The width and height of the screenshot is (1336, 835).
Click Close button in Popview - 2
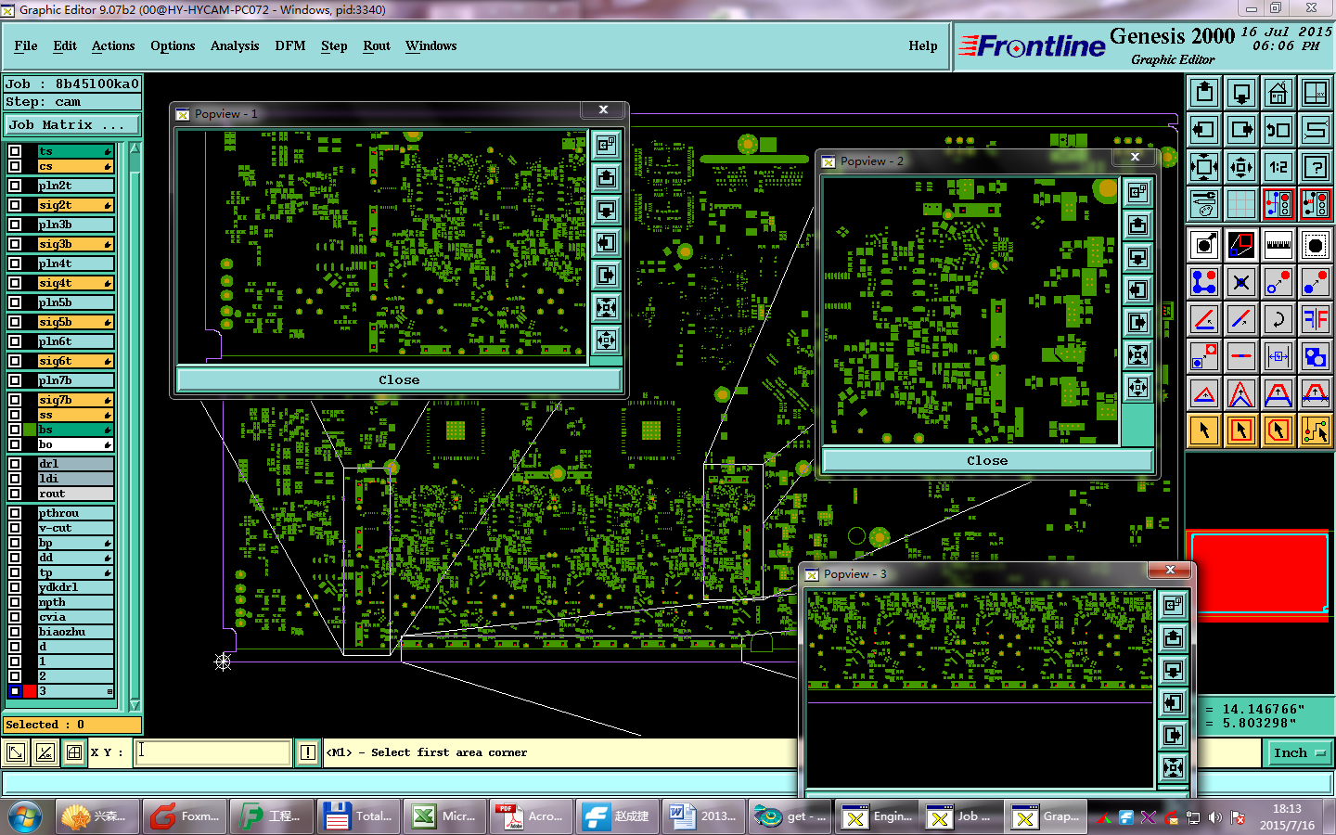coord(987,460)
